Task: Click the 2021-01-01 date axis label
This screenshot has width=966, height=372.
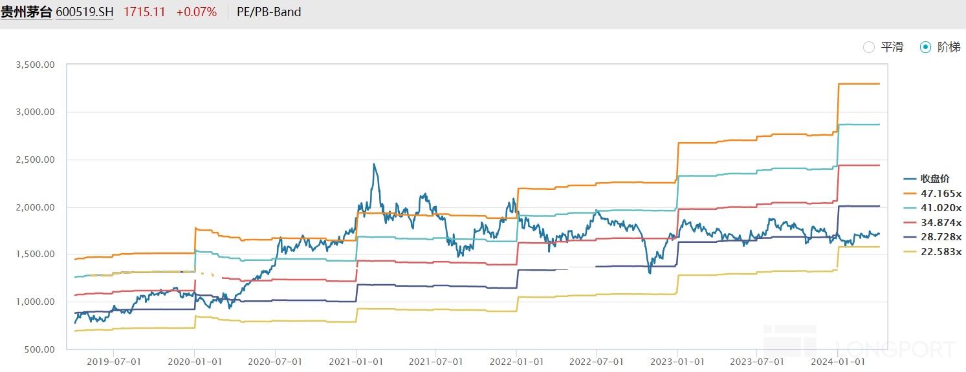Action: (x=356, y=362)
